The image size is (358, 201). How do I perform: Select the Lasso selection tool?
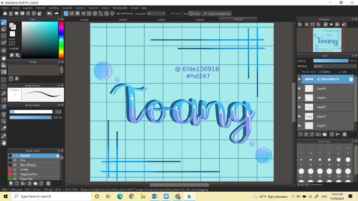(x=3, y=87)
